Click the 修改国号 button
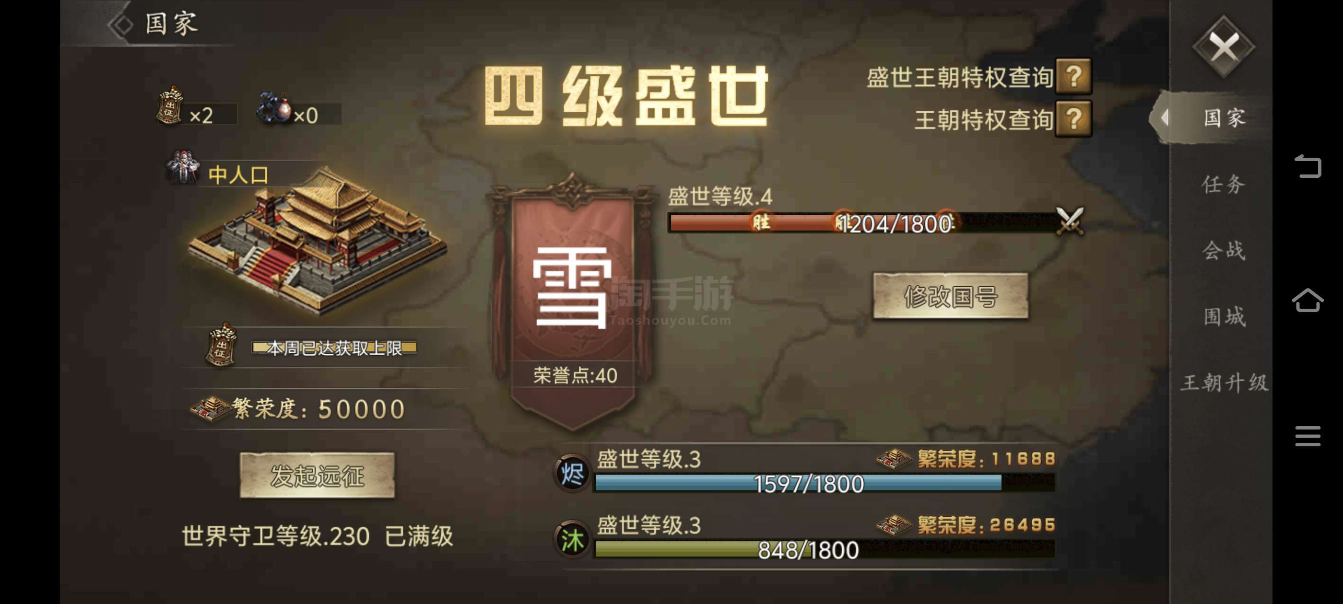 951,296
